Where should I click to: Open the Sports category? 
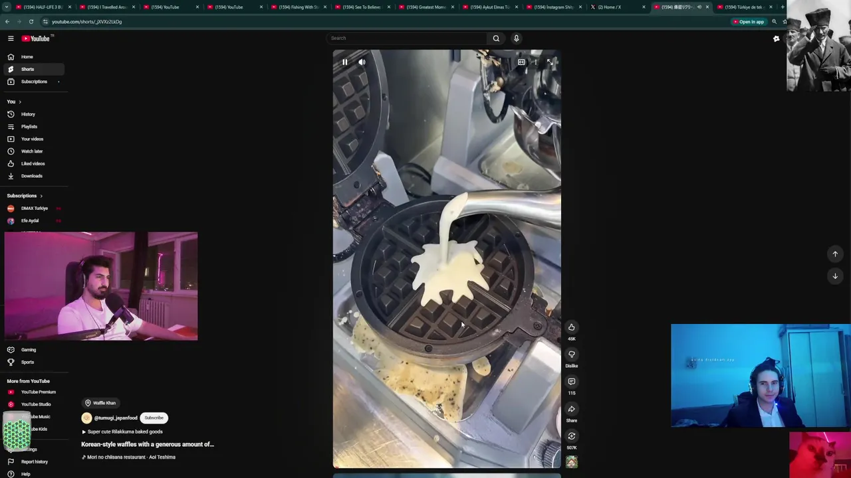[33, 362]
